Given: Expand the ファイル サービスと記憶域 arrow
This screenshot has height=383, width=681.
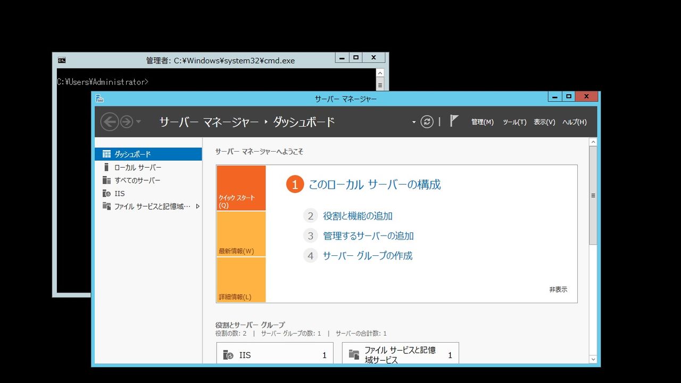Looking at the screenshot, I should click(198, 206).
